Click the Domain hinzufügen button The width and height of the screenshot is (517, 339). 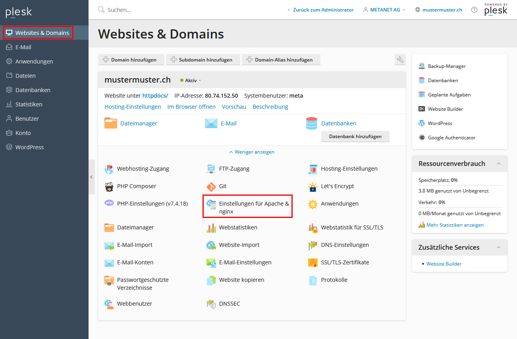(130, 60)
